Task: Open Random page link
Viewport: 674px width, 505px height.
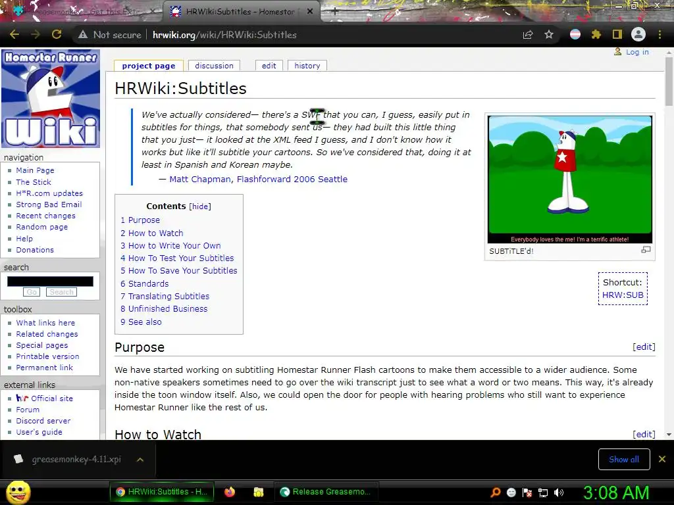Action: pyautogui.click(x=41, y=227)
